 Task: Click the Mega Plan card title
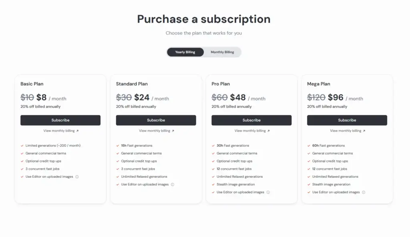[318, 84]
